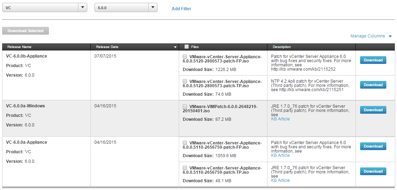This screenshot has width=397, height=190.
Task: Click the Files column header label
Action: [x=195, y=47]
